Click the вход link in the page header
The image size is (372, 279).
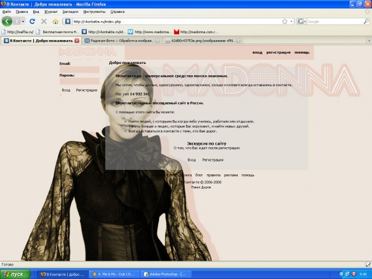pyautogui.click(x=257, y=52)
